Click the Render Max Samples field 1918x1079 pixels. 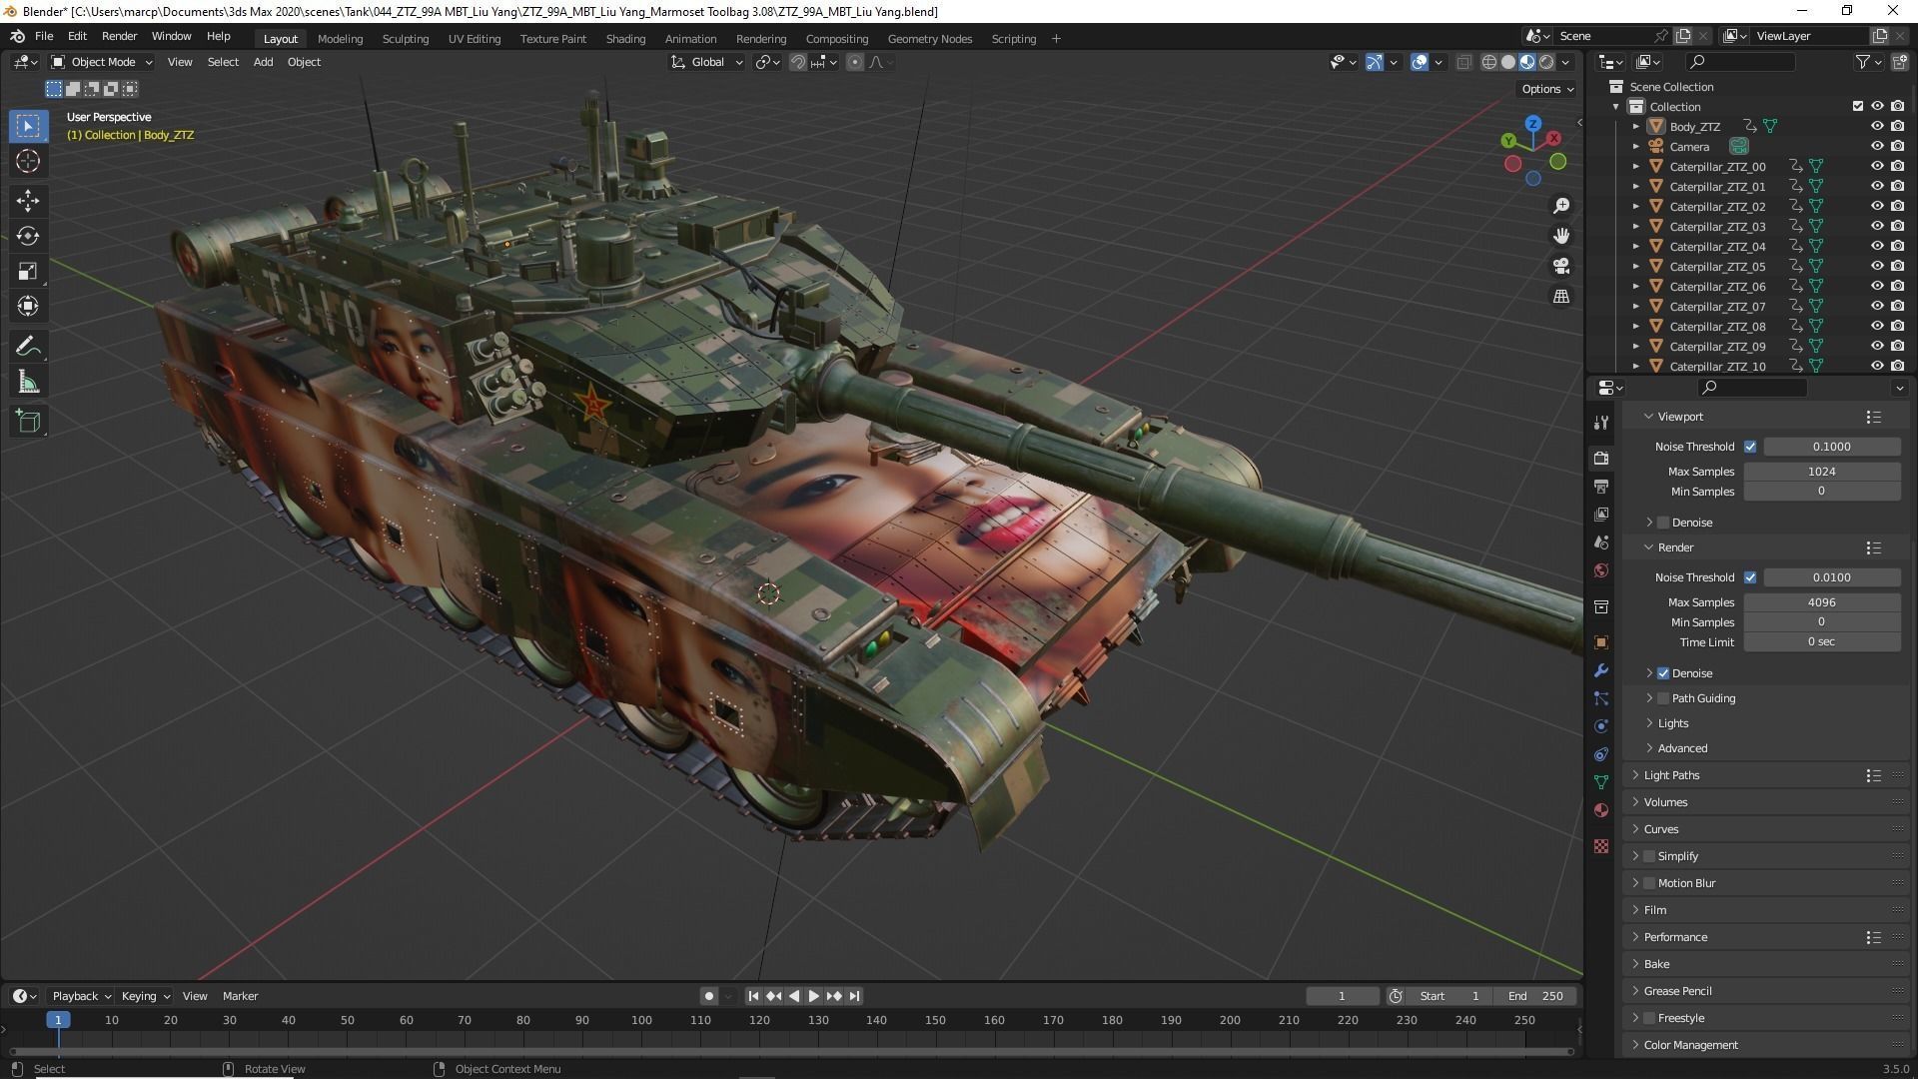1821,602
